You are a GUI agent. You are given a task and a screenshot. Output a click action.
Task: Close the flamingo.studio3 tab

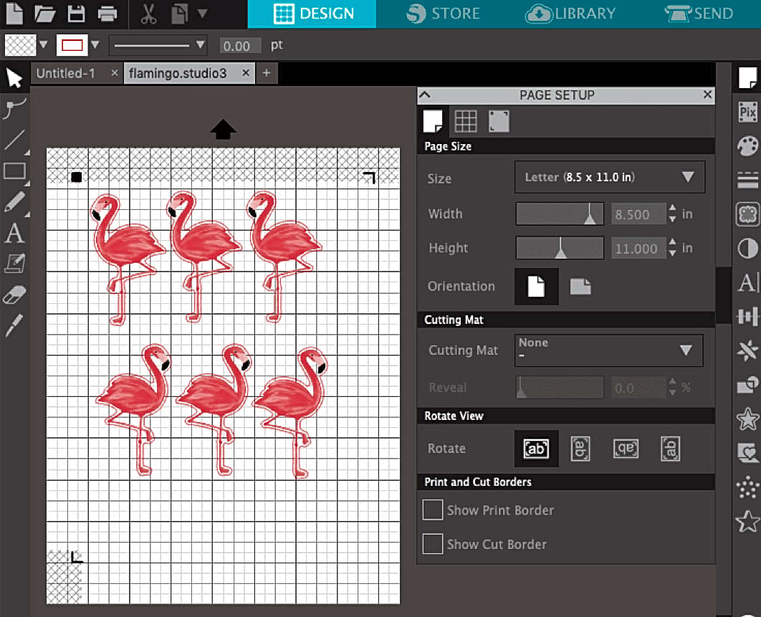[246, 73]
